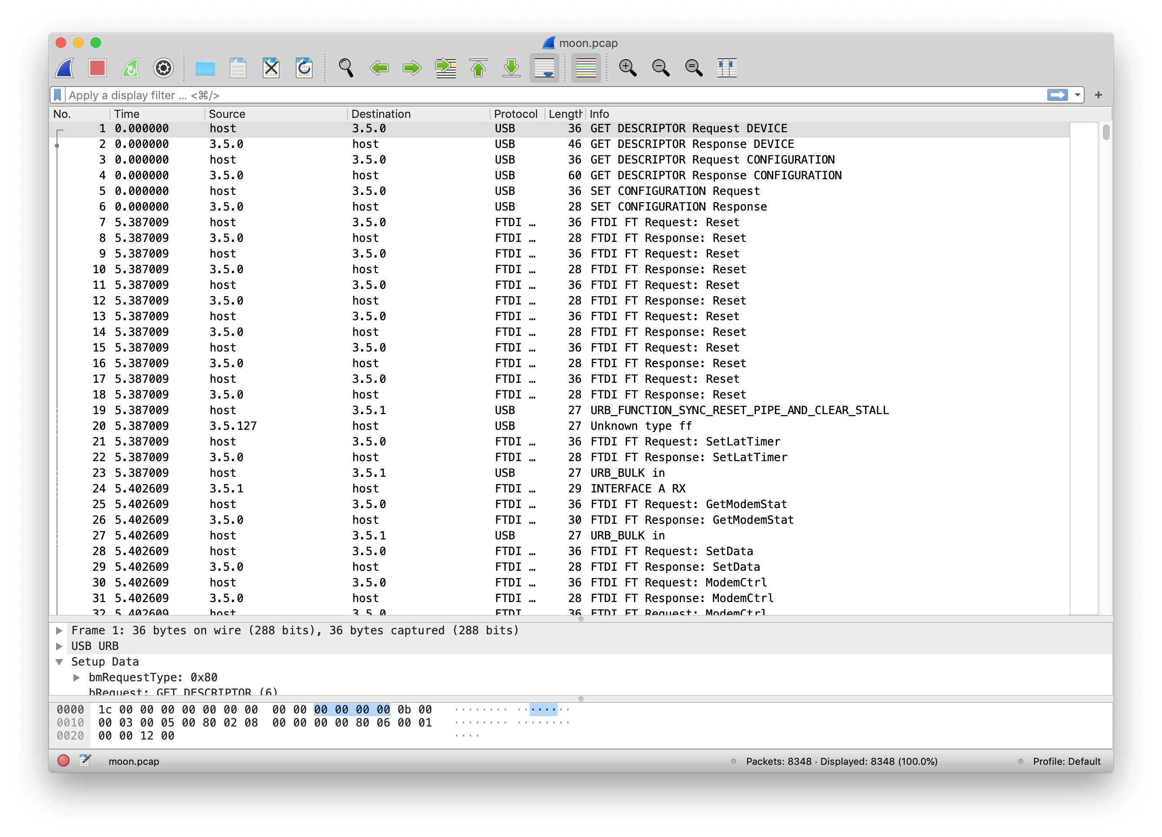
Task: Zoom out of packet text
Action: 661,68
